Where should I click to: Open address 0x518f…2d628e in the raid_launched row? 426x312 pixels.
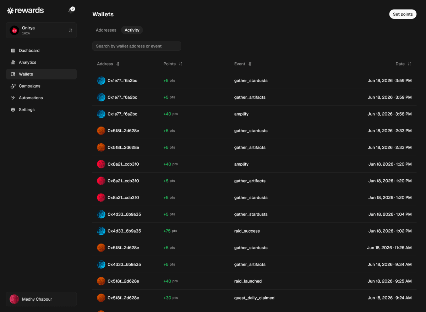[123, 281]
